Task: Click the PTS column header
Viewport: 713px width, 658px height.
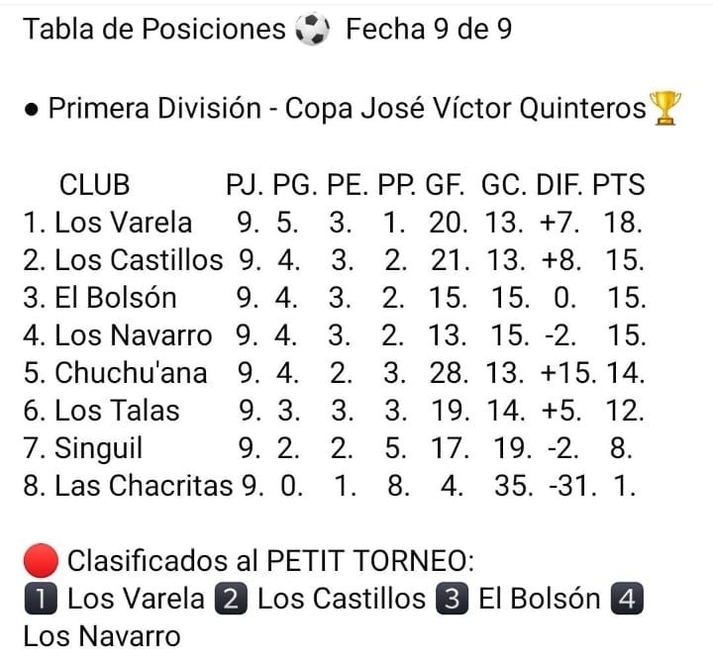Action: 619,185
